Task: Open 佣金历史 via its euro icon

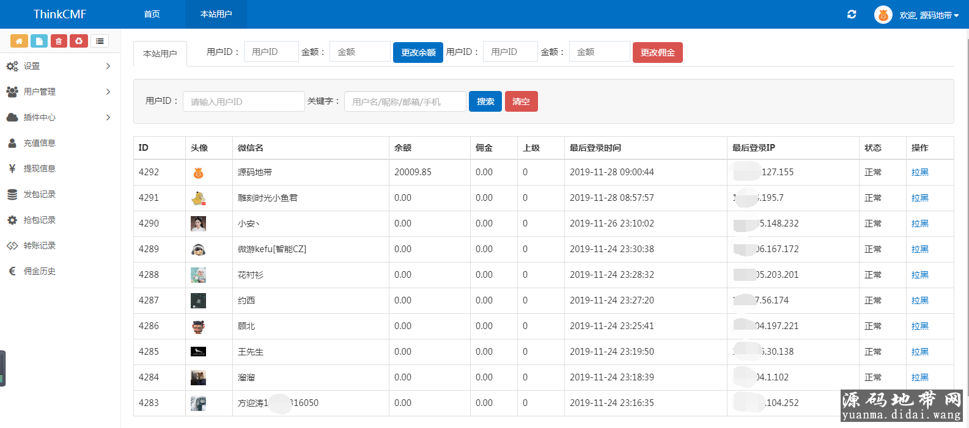Action: pyautogui.click(x=12, y=271)
